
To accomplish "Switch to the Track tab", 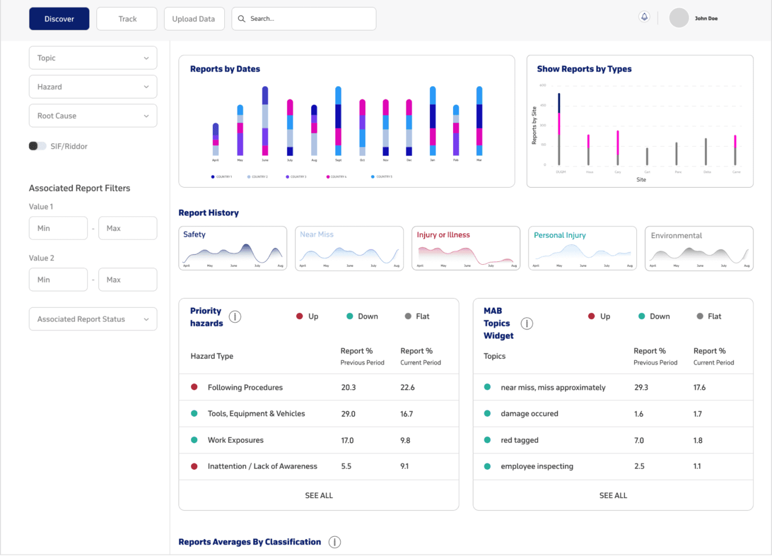I will tap(126, 19).
